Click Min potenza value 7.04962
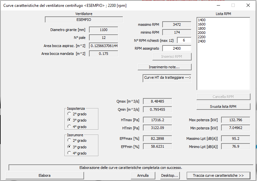 tap(236, 128)
